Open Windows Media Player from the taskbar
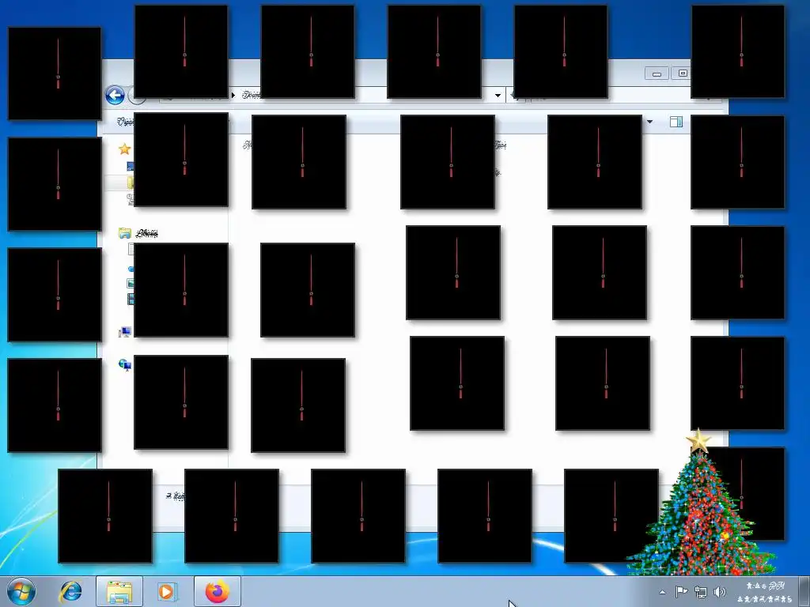The height and width of the screenshot is (607, 810). coord(167,592)
